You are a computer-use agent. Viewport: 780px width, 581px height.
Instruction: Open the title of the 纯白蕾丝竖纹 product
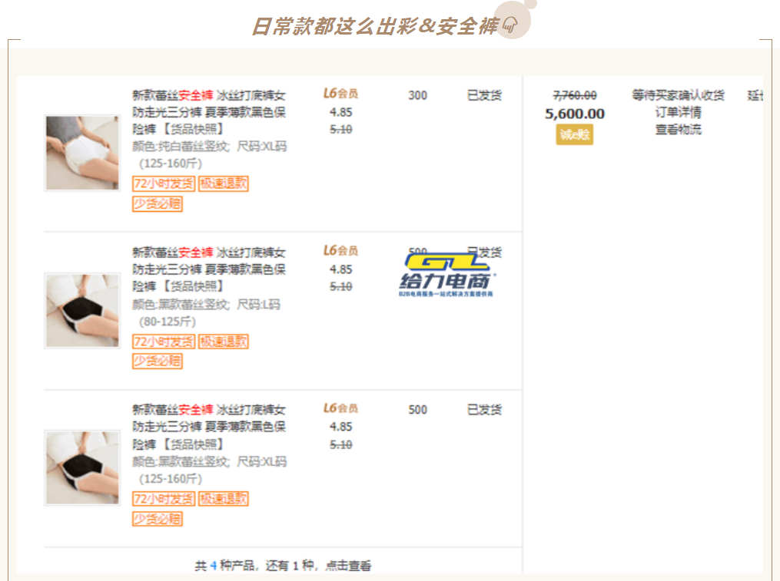point(208,112)
